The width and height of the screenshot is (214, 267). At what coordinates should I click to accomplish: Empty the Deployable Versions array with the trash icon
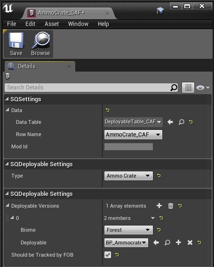(x=170, y=206)
